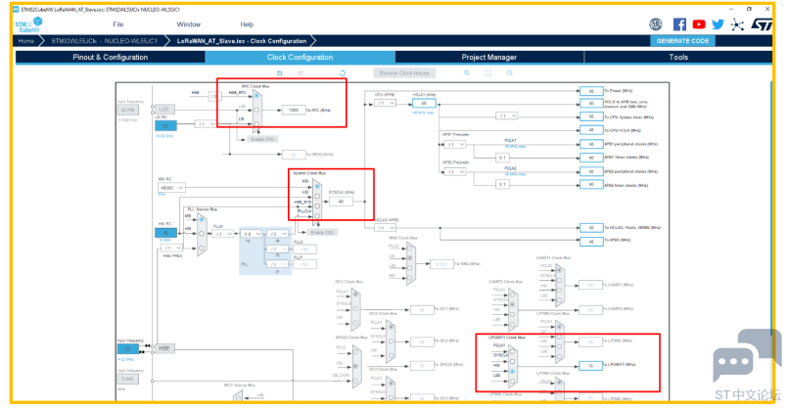Click the To RTC (KHz) value field
The width and height of the screenshot is (790, 410).
[294, 110]
